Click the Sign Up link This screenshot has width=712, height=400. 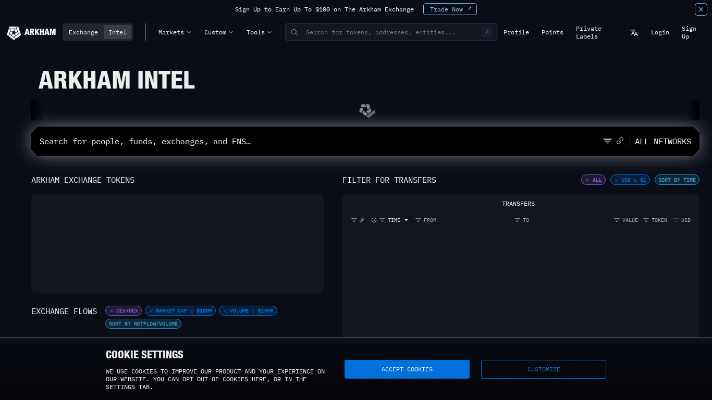(x=689, y=32)
